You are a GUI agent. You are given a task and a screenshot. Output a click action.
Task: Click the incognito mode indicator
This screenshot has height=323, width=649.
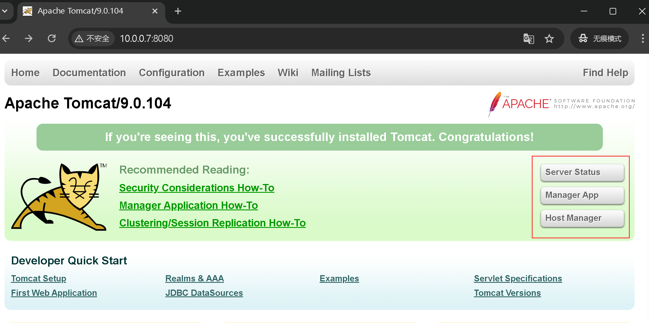click(600, 38)
